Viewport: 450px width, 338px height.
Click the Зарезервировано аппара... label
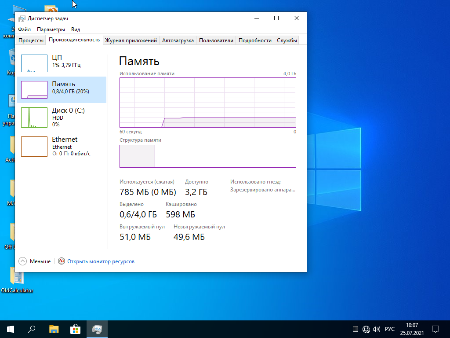coord(263,190)
